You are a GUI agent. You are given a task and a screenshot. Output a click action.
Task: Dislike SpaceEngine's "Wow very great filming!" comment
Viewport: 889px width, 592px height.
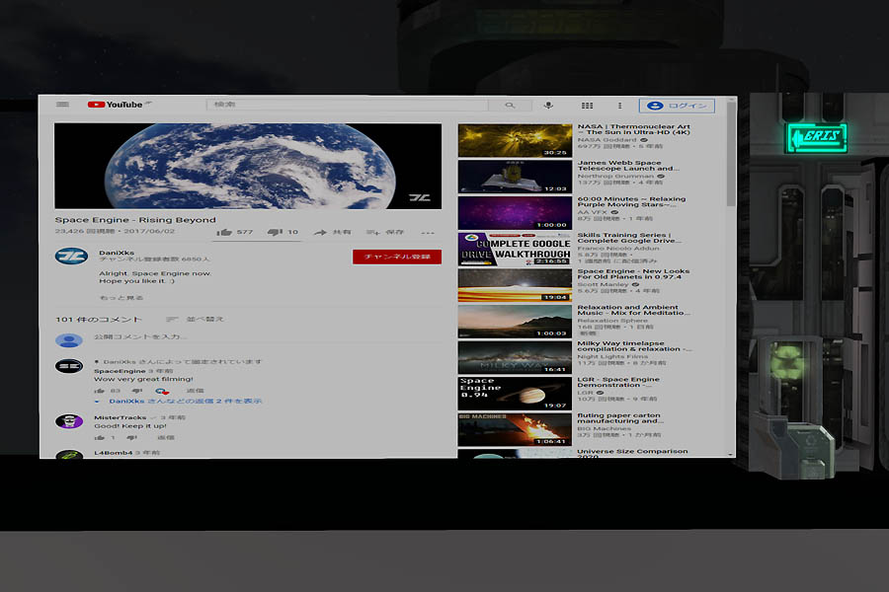click(136, 391)
